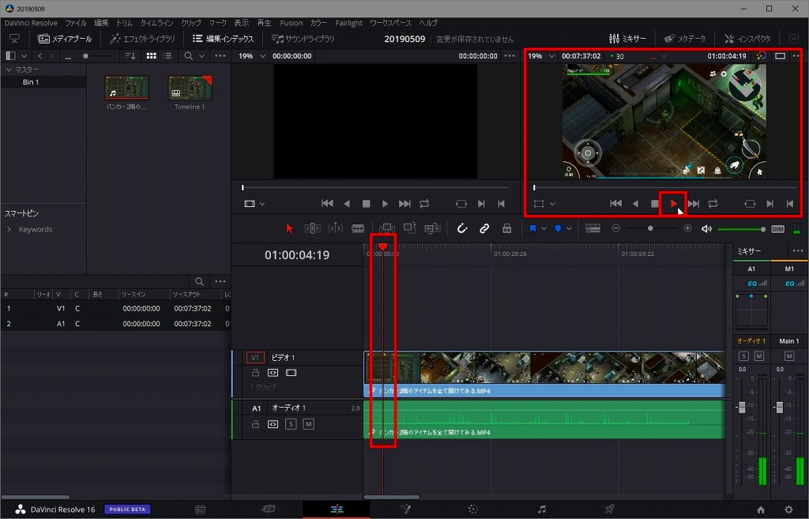Open the Fusion menu

pos(291,23)
